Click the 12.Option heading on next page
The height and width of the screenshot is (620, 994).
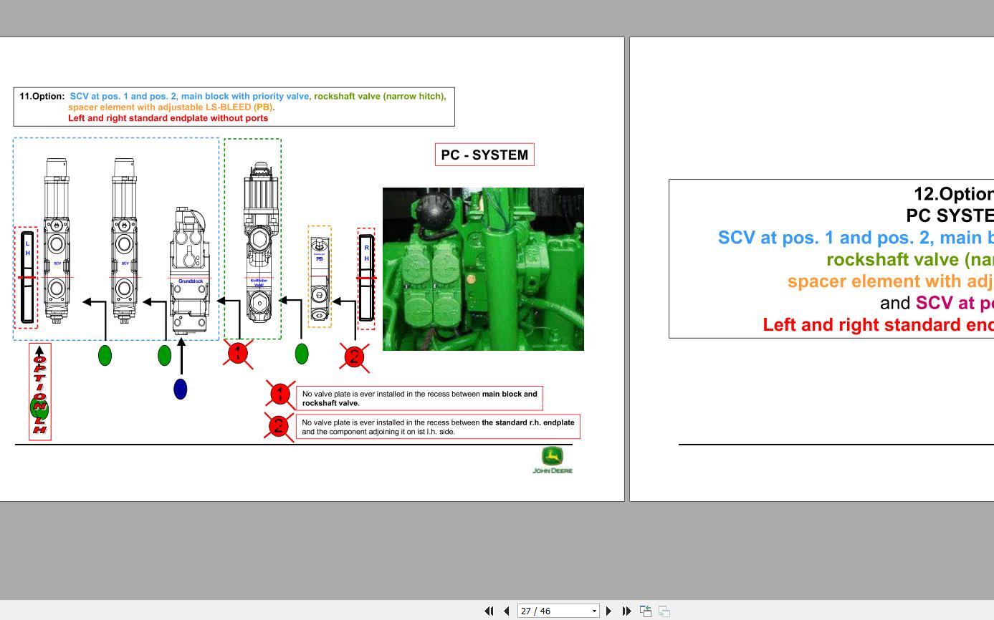point(953,194)
